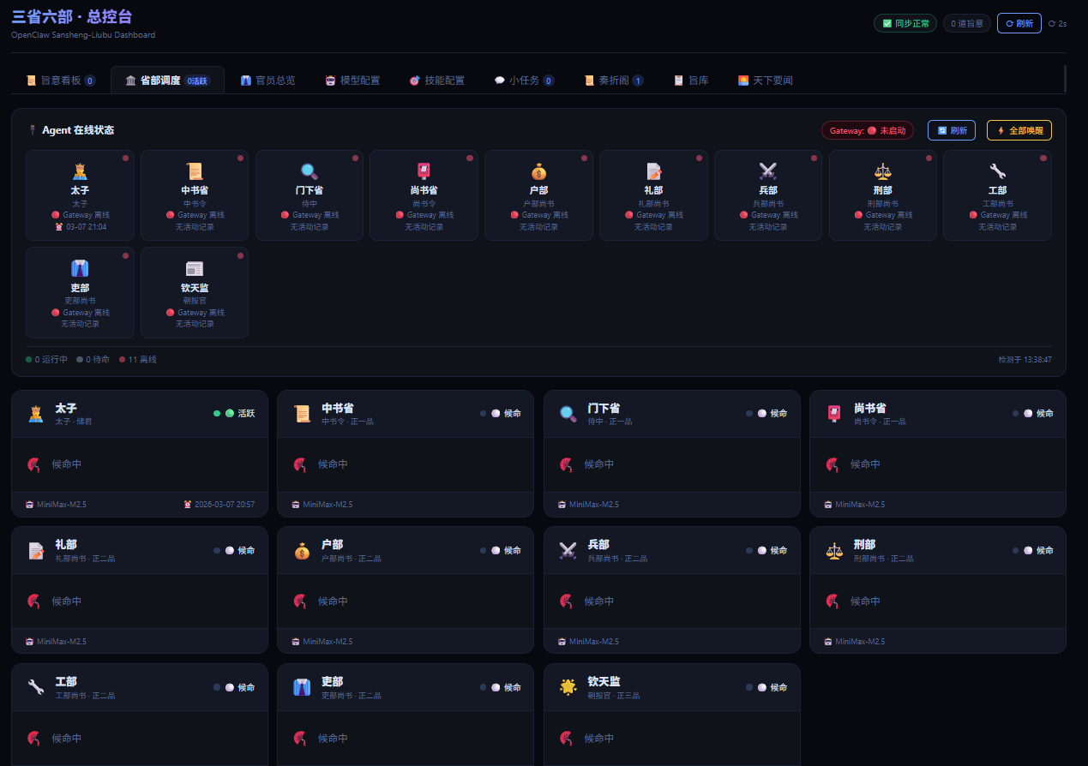This screenshot has height=766, width=1088.
Task: Click the 三省六部 · 总控台 title
Action: (72, 17)
